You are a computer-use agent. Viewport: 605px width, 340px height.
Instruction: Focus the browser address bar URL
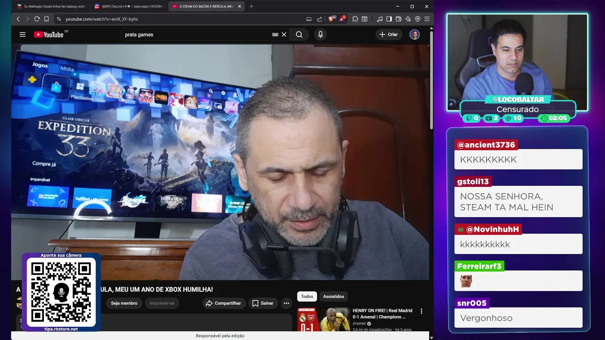[102, 19]
